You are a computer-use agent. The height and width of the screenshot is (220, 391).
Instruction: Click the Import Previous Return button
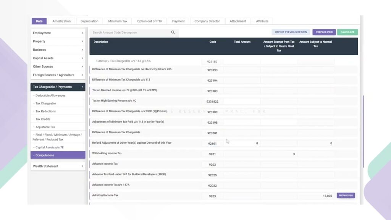pyautogui.click(x=291, y=32)
